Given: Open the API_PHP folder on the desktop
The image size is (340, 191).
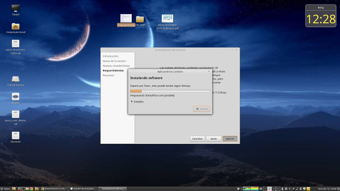Looking at the screenshot, I should (x=140, y=21).
